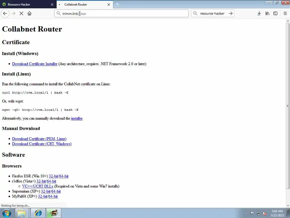
Task: Open the downloads panel
Action: 259,13
